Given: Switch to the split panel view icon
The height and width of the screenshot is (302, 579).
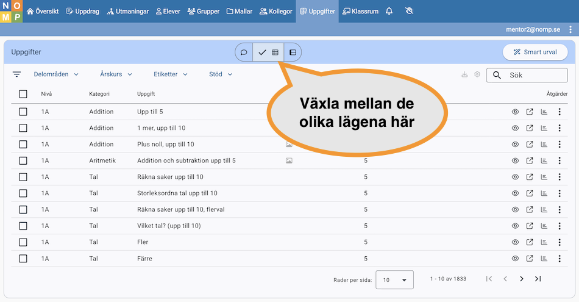Looking at the screenshot, I should pos(293,52).
